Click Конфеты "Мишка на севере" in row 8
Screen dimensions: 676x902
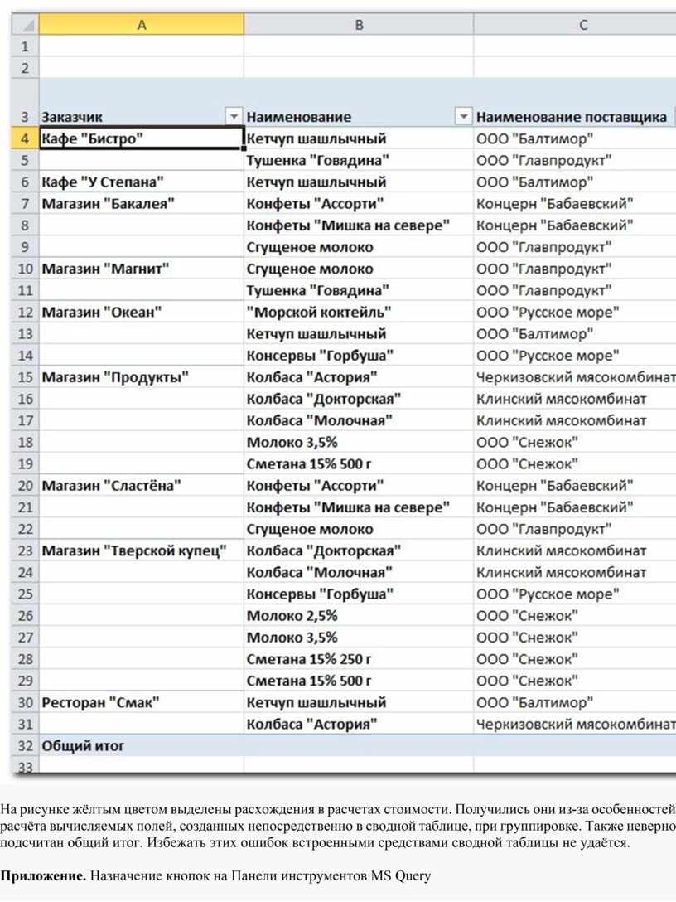[359, 225]
